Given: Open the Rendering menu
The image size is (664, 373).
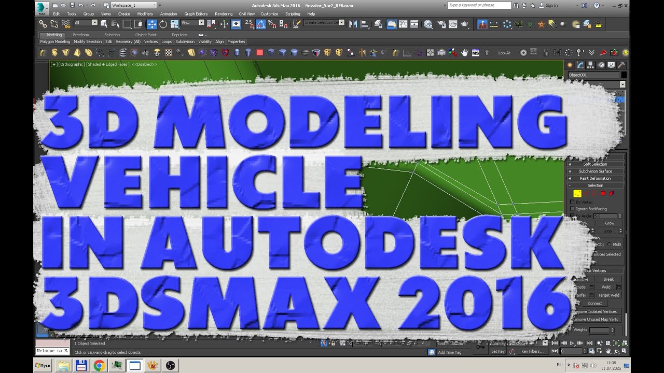Looking at the screenshot, I should point(224,14).
